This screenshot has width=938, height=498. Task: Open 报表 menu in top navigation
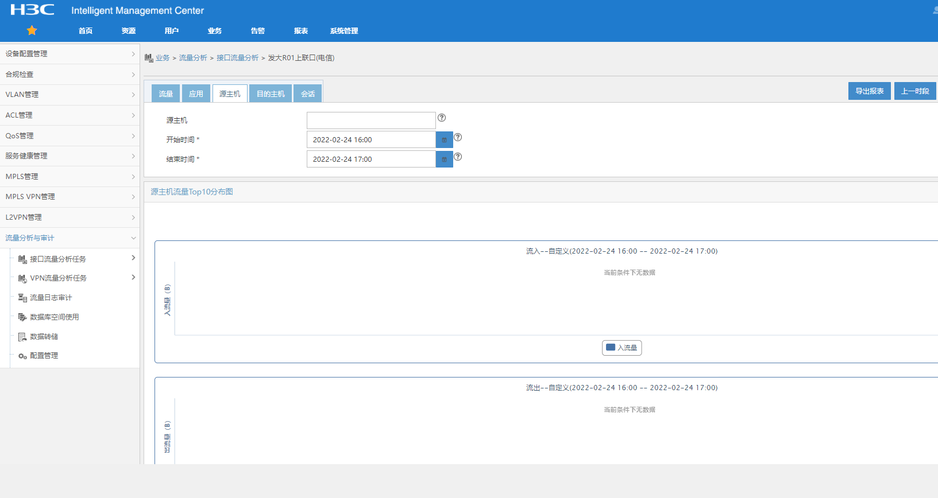click(x=301, y=31)
